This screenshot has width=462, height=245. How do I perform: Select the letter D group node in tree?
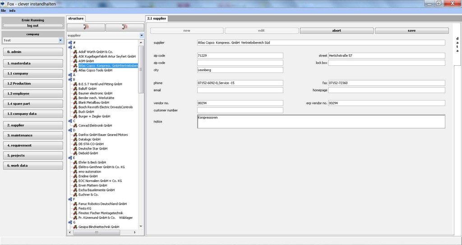(74, 130)
